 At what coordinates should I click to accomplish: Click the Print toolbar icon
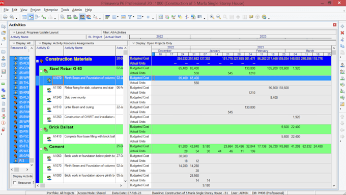click(5, 17)
